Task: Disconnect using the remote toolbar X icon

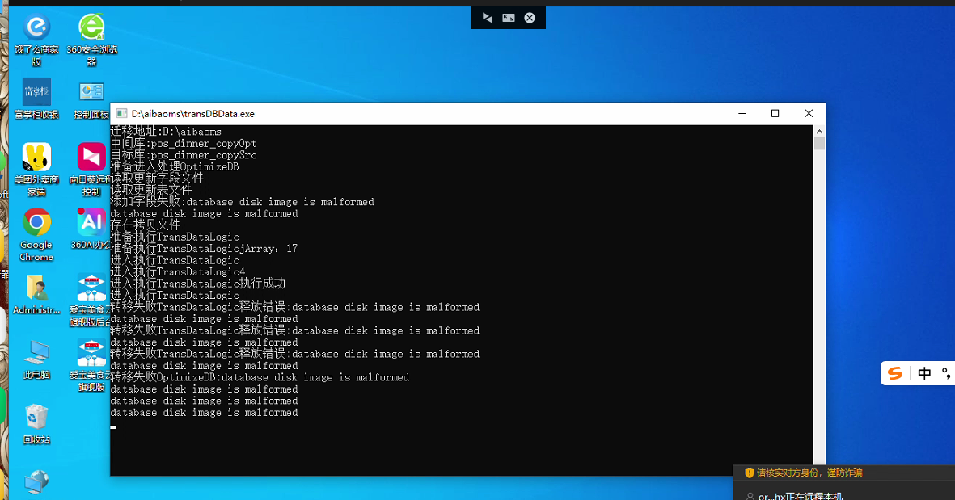Action: click(530, 18)
